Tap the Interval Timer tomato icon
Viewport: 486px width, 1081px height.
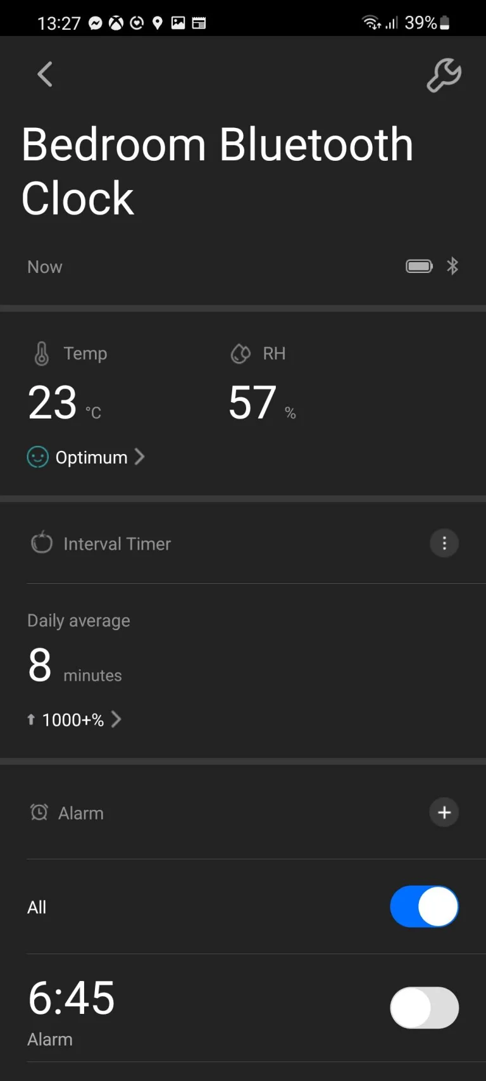click(x=42, y=543)
